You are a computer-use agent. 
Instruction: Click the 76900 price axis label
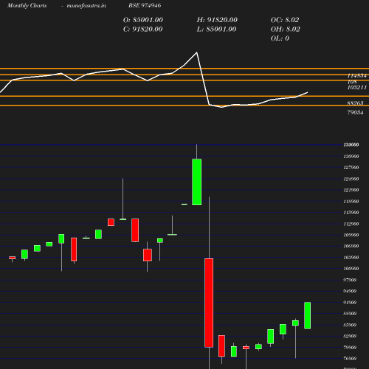pyautogui.click(x=350, y=359)
